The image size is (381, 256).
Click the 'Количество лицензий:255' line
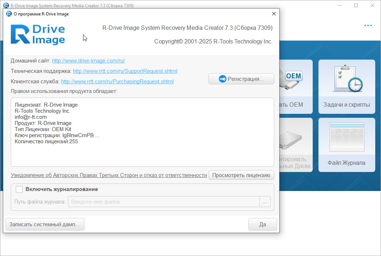46,141
